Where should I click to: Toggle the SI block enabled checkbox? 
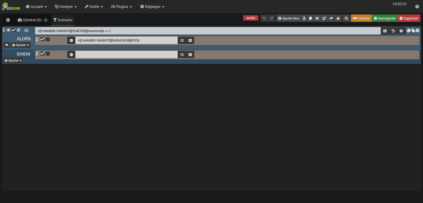(x=13, y=30)
